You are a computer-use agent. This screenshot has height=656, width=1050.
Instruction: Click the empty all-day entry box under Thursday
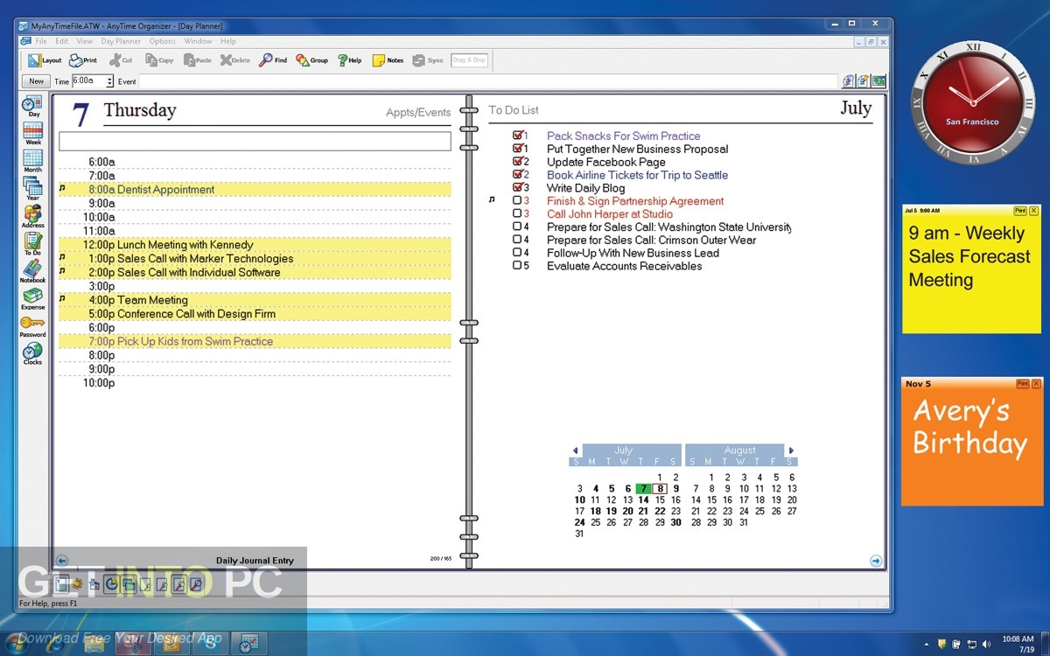pos(255,142)
